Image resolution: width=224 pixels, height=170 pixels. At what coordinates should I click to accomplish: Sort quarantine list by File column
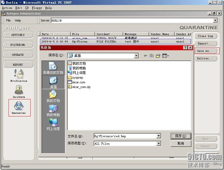click(x=83, y=34)
